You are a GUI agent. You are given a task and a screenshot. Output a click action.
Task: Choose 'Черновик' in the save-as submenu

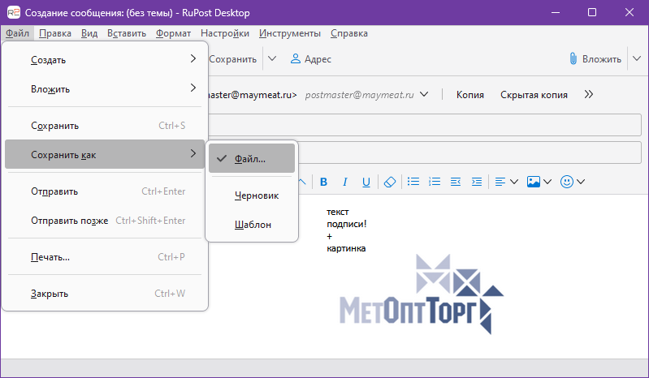click(x=256, y=195)
